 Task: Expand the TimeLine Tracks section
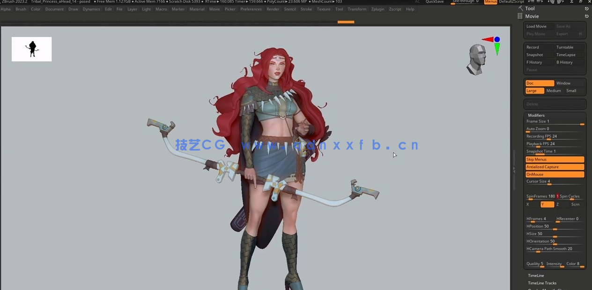point(542,283)
